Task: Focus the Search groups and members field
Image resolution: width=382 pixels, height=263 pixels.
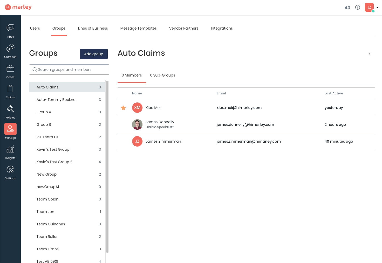Action: tap(69, 70)
